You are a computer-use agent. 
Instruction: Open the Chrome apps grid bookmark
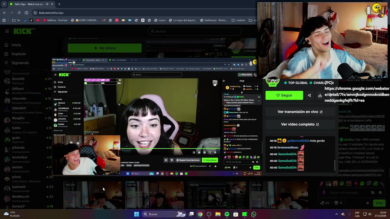click(4, 20)
